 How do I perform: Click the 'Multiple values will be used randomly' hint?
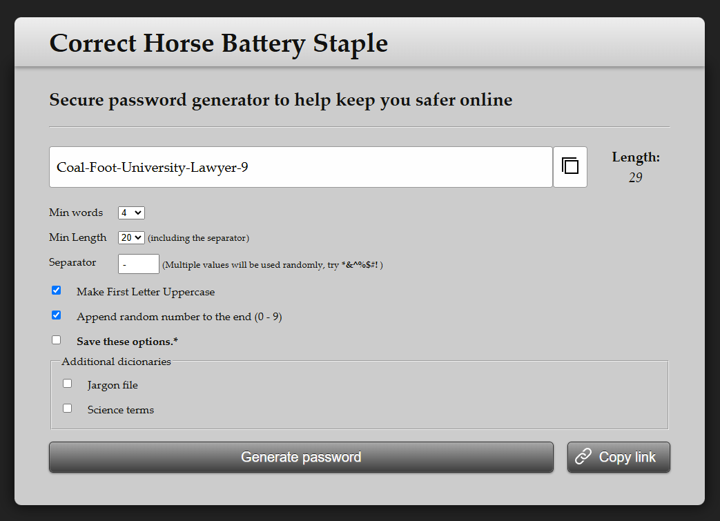click(x=273, y=265)
